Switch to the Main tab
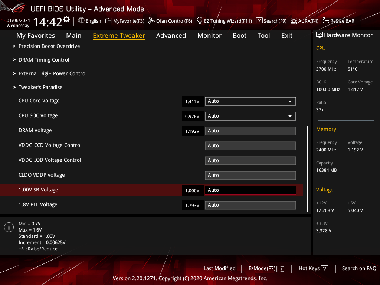 coord(74,36)
